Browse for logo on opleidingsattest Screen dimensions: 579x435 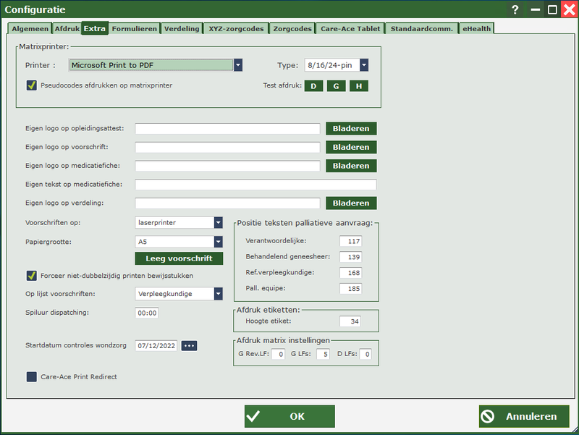pos(351,129)
